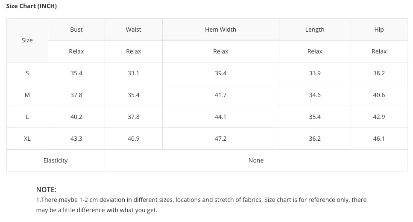Click the Elasticity row label
Screen dimensions: 413x222
pos(56,160)
